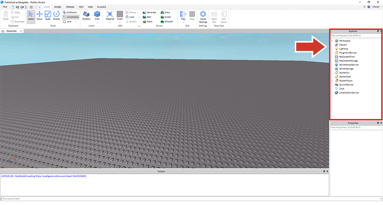Viewport: 383px width, 205px height.
Task: Click the DataModel loading asset URL in Output
Action: tap(61, 176)
